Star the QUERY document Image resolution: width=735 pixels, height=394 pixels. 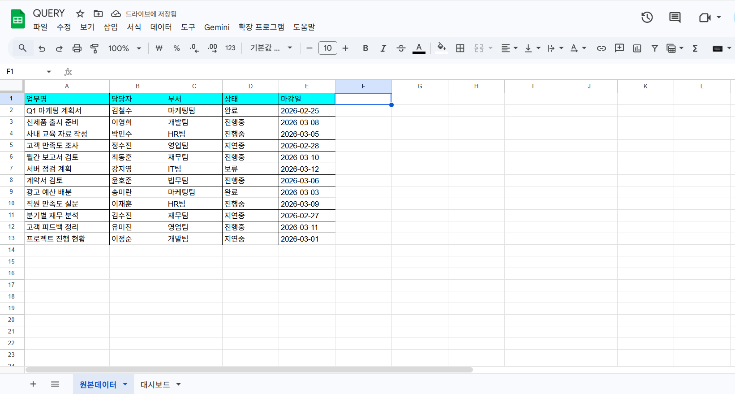click(80, 14)
